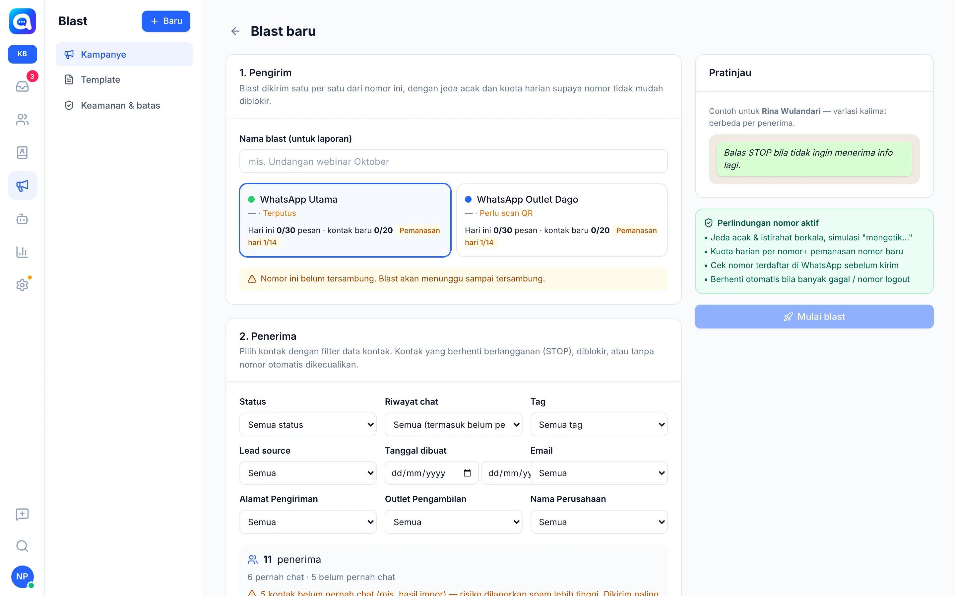
Task: Open Template in Blast menu
Action: (124, 79)
